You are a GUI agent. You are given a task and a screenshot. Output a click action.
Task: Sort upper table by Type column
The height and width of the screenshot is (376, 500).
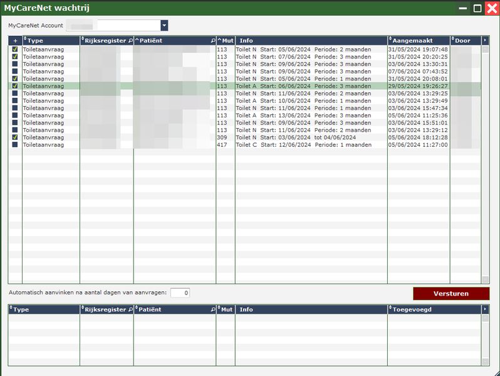50,41
